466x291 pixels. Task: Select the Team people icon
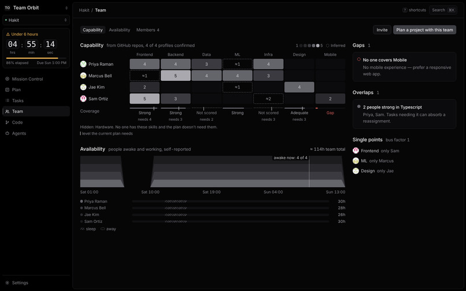tap(7, 111)
